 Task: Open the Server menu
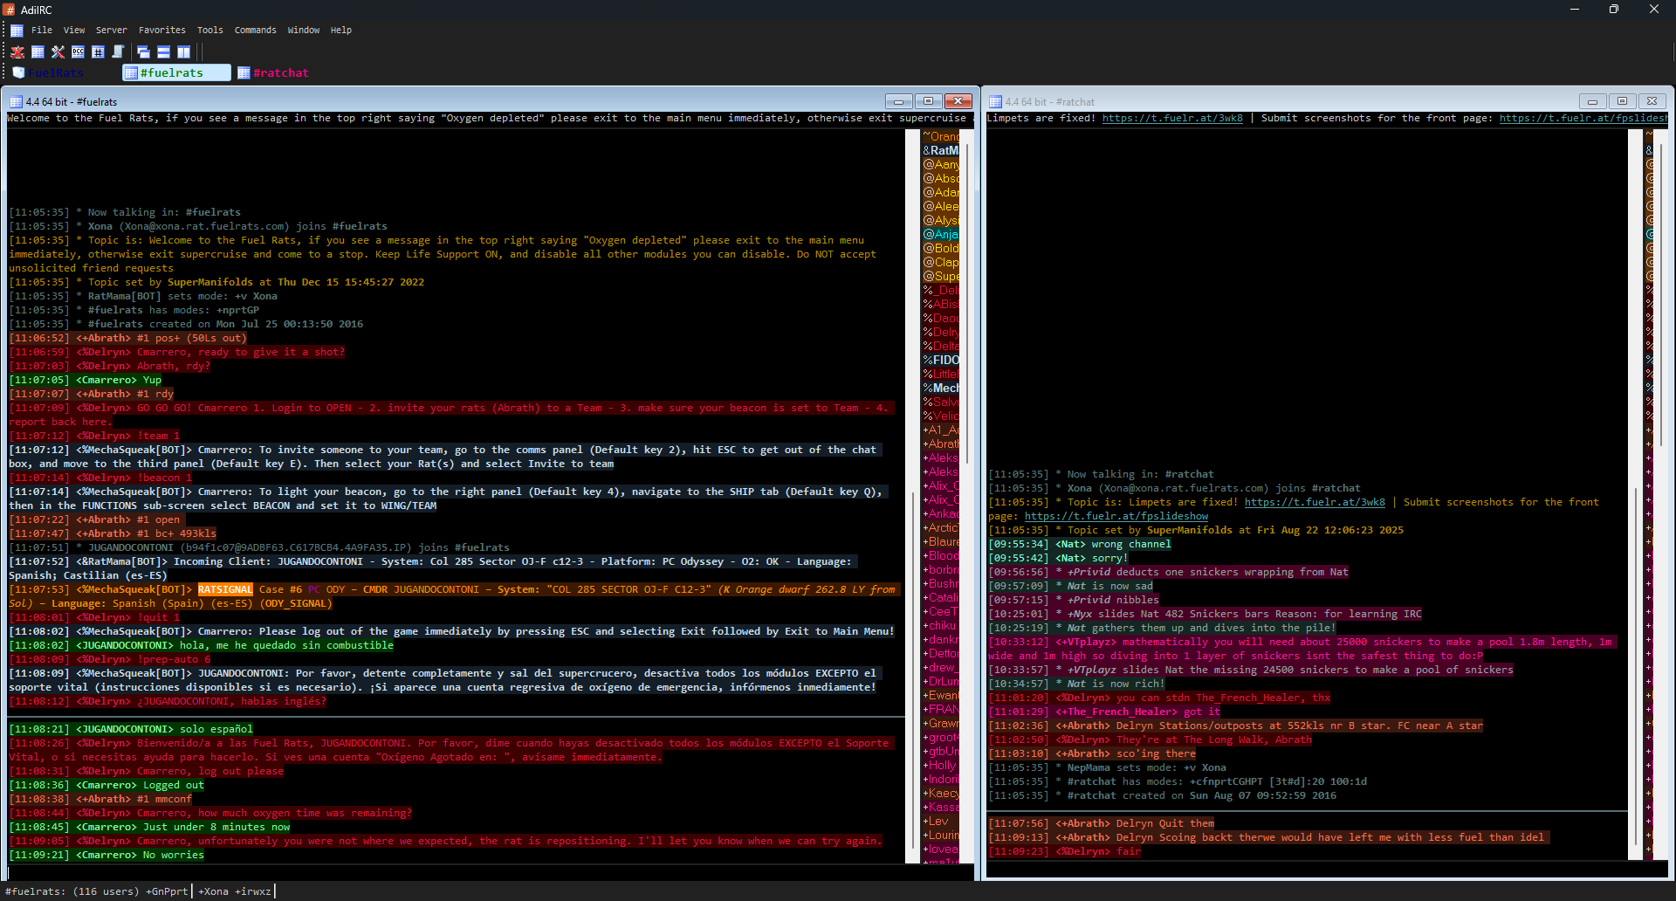click(111, 31)
